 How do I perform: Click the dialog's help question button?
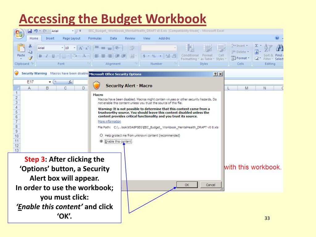[215, 74]
